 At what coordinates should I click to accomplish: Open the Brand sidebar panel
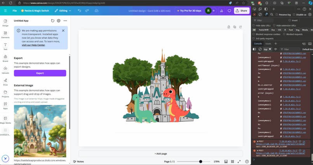click(x=5, y=58)
